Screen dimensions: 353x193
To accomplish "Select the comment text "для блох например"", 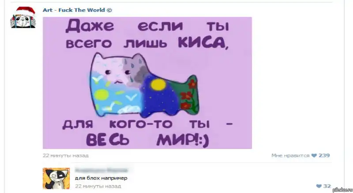I will [101, 178].
